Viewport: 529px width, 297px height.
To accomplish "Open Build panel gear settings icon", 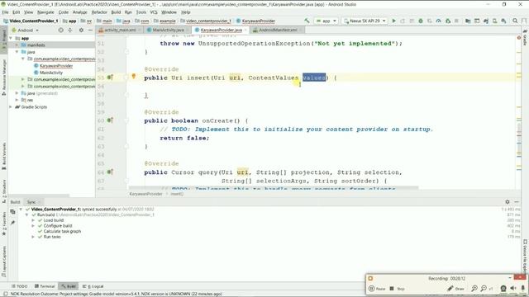I will [508, 201].
